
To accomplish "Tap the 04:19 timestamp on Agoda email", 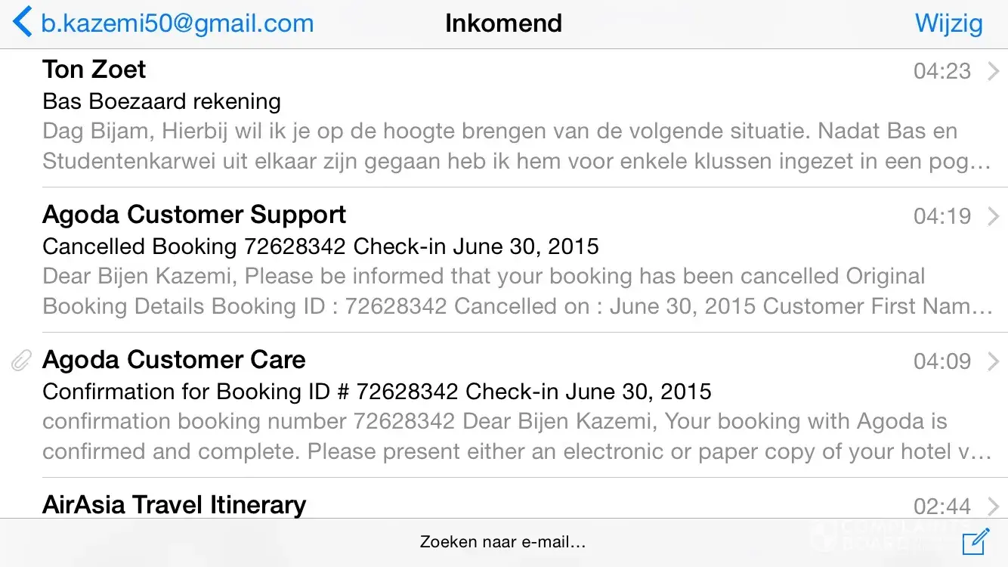I will click(x=942, y=216).
